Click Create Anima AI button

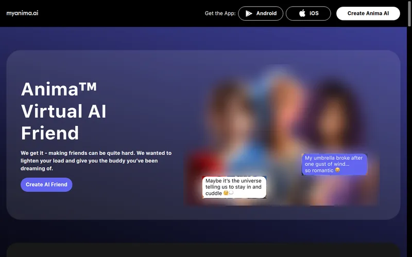[x=368, y=13]
